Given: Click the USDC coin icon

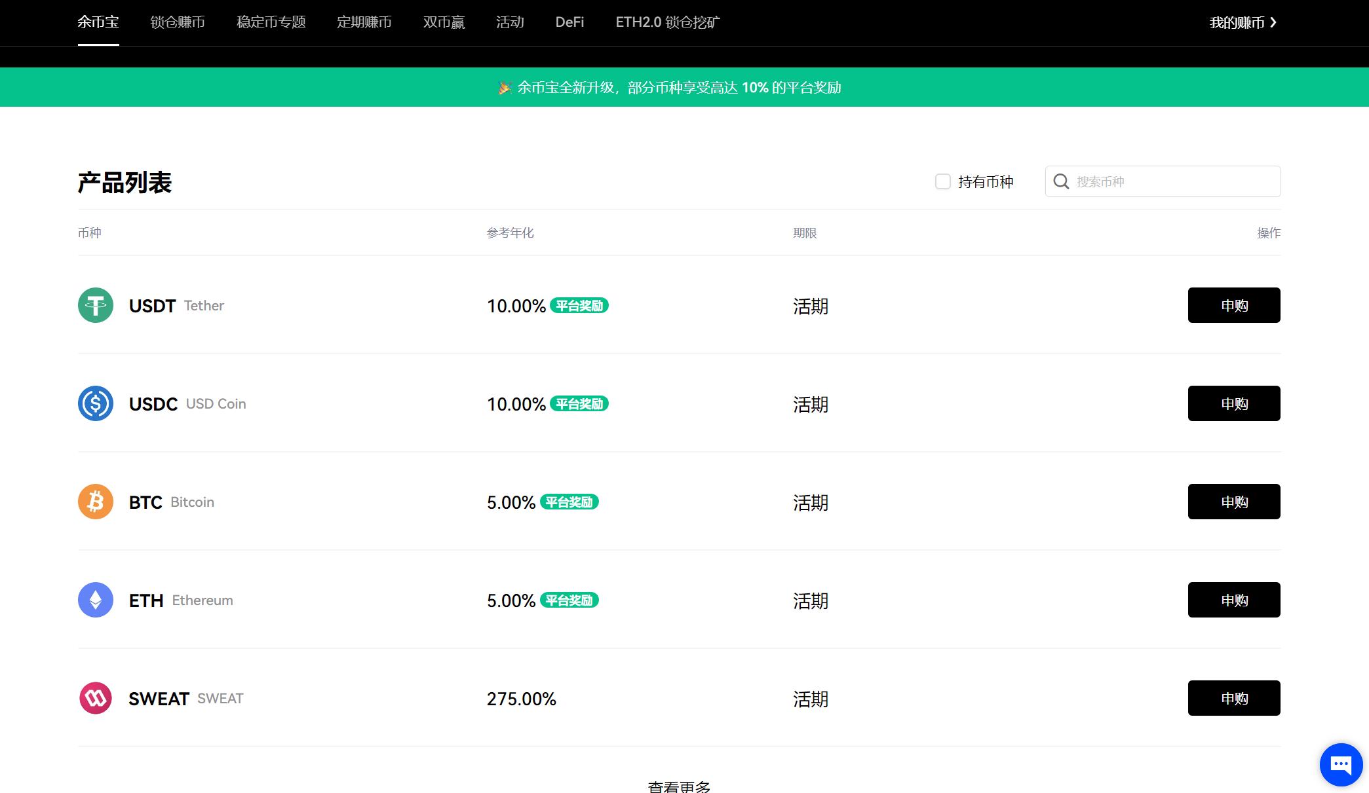Looking at the screenshot, I should pos(96,403).
